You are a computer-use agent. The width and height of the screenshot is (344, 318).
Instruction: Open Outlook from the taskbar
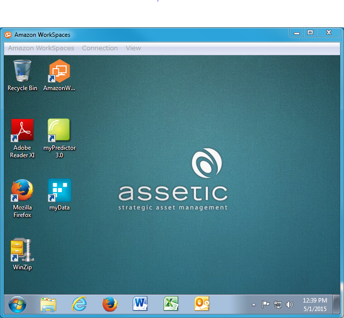tap(202, 304)
